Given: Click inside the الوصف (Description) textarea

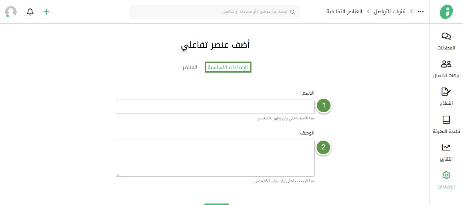Looking at the screenshot, I should pyautogui.click(x=215, y=158).
